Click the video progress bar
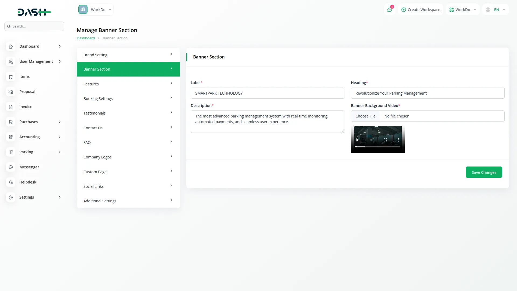 click(x=378, y=147)
